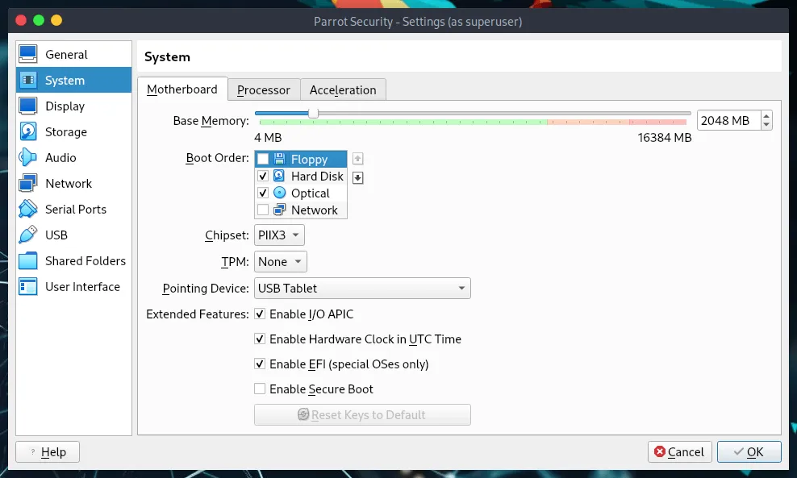Click the Network icon in boot order list
The height and width of the screenshot is (478, 797).
(280, 210)
